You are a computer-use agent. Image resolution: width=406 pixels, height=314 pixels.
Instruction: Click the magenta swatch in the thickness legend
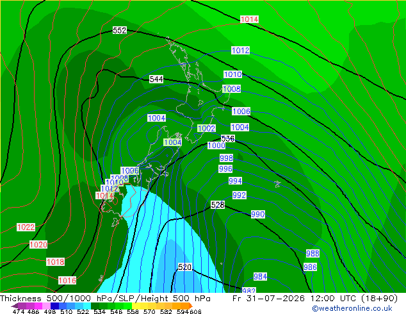click(x=38, y=306)
